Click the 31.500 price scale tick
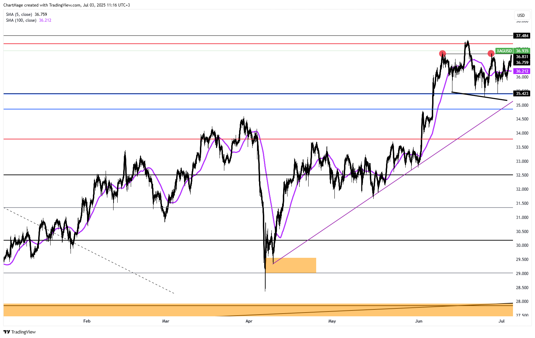Screen dimensions: 535x338 [522, 203]
